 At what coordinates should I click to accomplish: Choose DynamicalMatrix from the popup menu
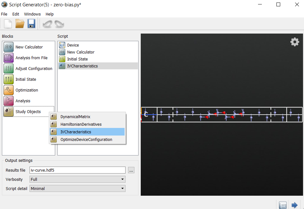87,117
